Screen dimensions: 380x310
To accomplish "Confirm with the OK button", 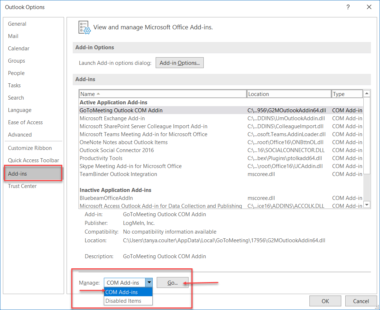I will (325, 301).
